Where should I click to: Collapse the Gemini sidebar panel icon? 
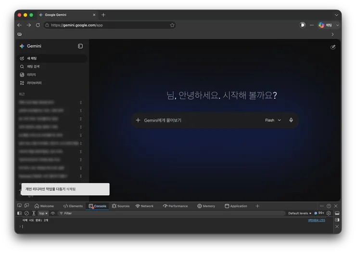coord(80,46)
